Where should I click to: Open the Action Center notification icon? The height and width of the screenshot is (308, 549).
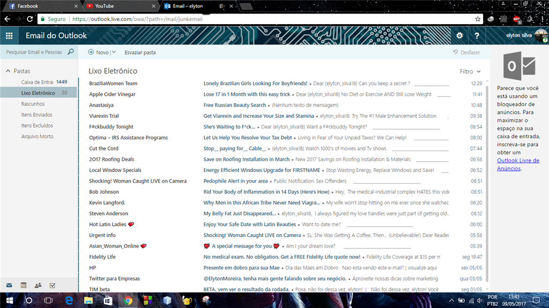point(536,301)
